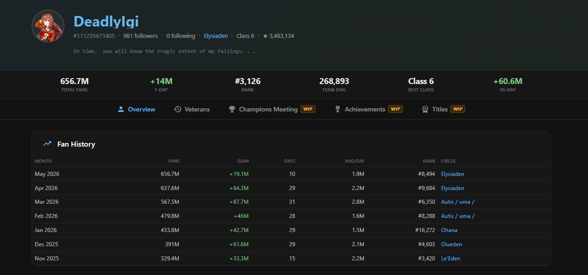Click the Fan History trend chart icon
Image resolution: width=588 pixels, height=275 pixels.
tap(47, 144)
